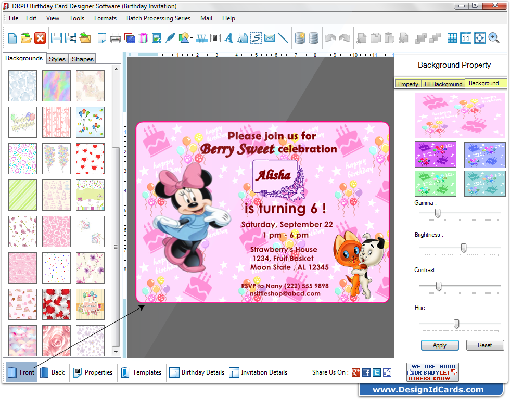510x399 pixels.
Task: Open the Property tab
Action: pos(408,84)
